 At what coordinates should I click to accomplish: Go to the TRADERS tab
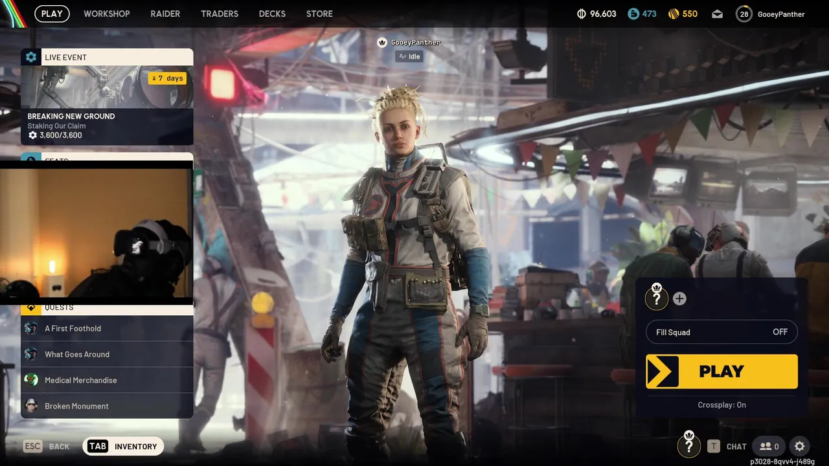[220, 14]
